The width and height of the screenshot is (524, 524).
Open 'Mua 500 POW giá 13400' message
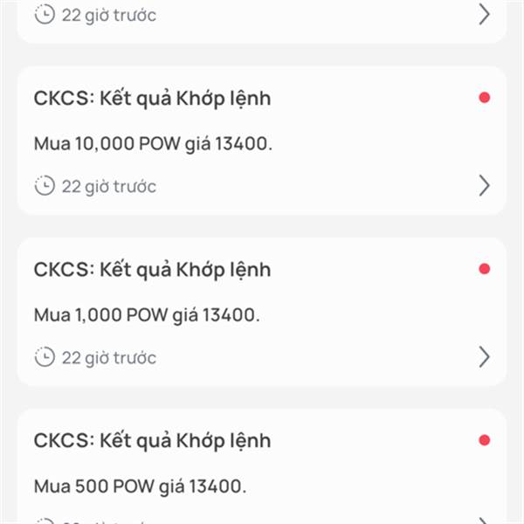tap(140, 486)
